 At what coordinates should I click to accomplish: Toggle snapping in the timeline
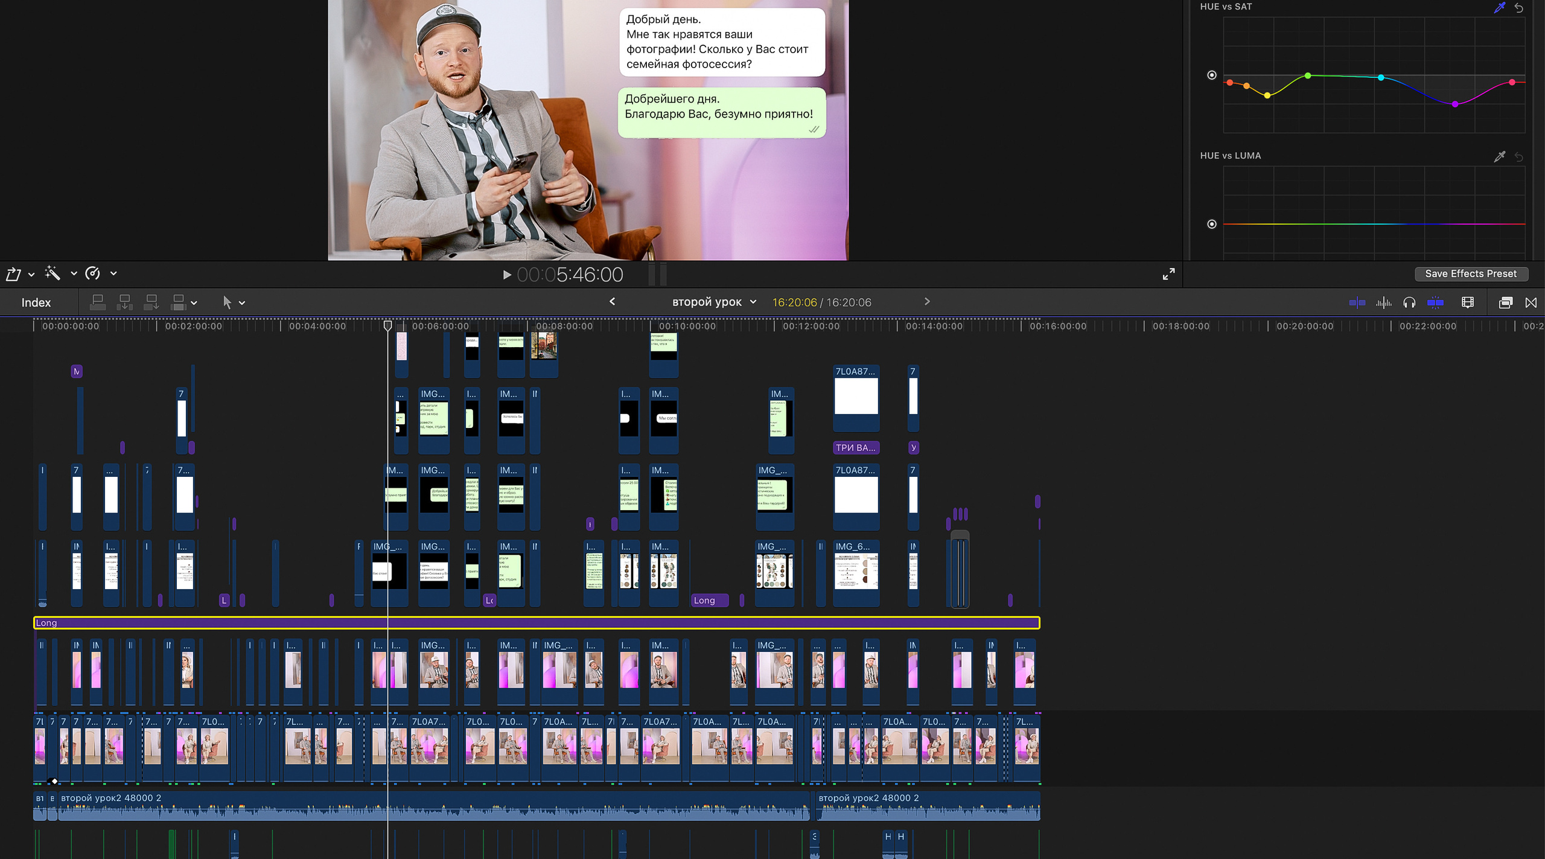click(x=1435, y=302)
